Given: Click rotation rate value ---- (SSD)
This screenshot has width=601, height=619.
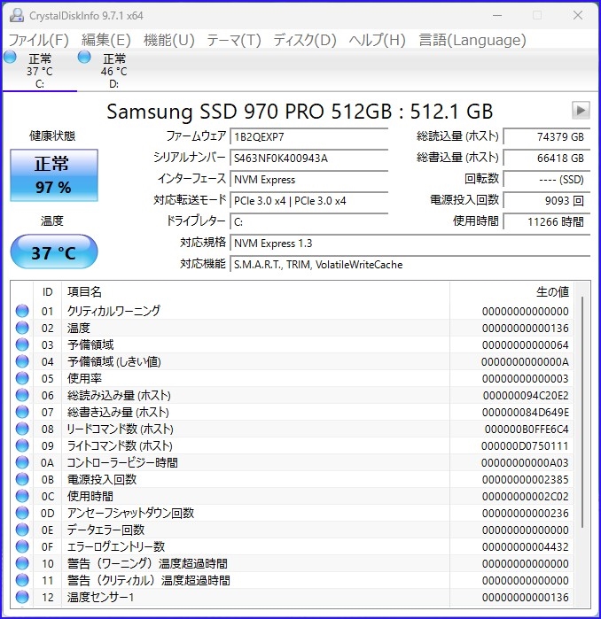Looking at the screenshot, I should coord(546,180).
